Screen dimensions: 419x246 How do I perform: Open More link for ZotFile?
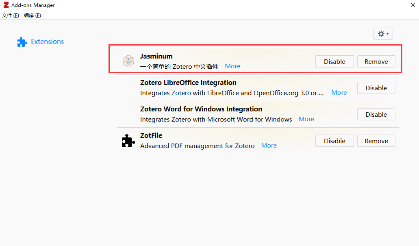coord(269,146)
